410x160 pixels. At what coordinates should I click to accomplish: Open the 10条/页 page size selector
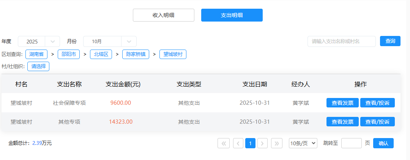[303, 143]
